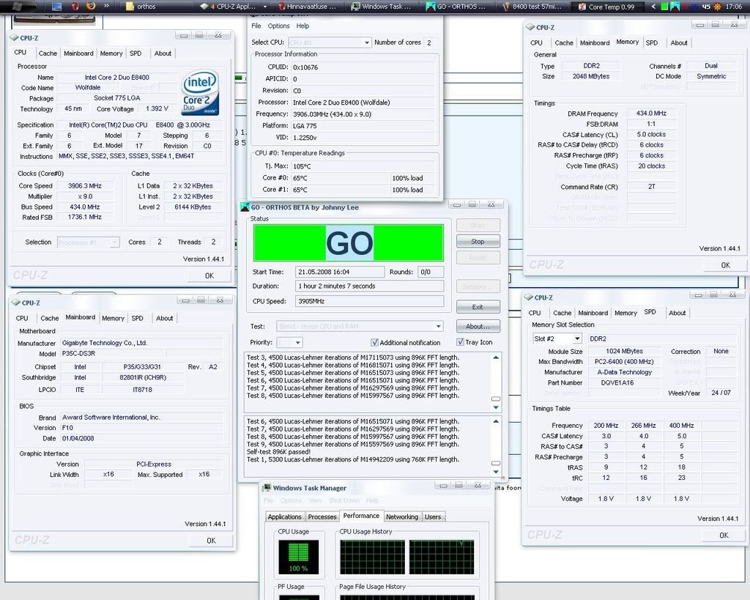The width and height of the screenshot is (750, 600).
Task: Click the Orthos Start Time field
Action: click(340, 272)
